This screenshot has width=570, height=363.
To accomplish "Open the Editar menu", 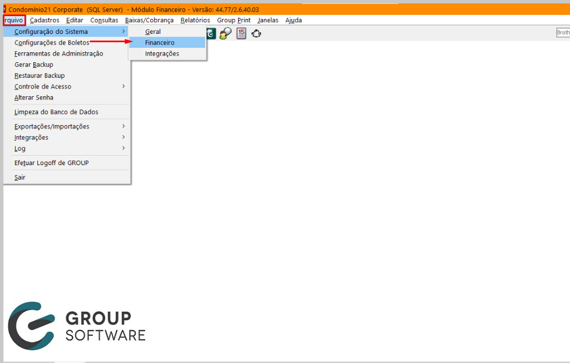I will [75, 21].
